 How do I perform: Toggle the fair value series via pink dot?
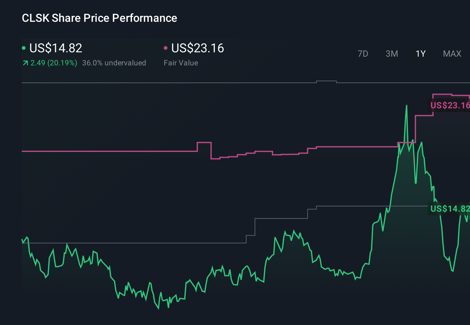click(x=166, y=48)
